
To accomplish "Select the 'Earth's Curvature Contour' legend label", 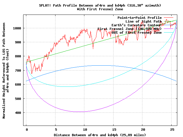I will tap(137, 25).
